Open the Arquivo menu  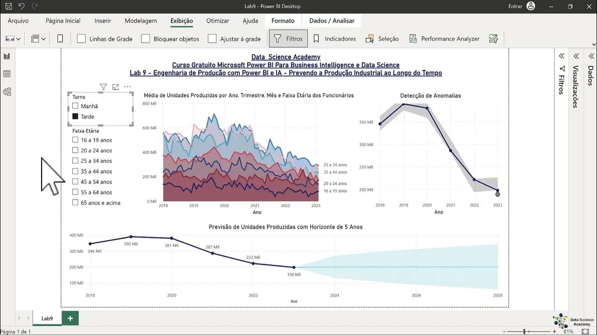pyautogui.click(x=18, y=21)
